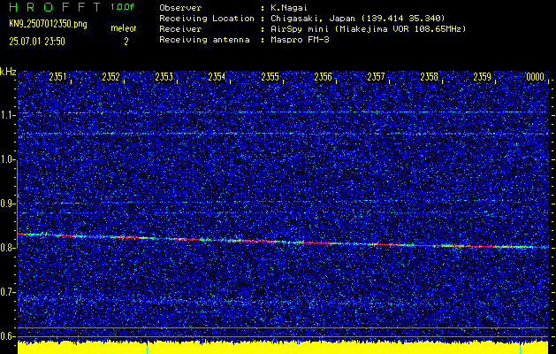Viewport: 556px width, 354px height.
Task: Click the 2359 time axis marker
Action: click(x=483, y=77)
